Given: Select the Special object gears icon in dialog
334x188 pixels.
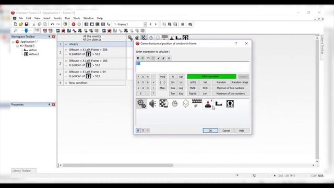Looking at the screenshot, I should click(x=141, y=104).
